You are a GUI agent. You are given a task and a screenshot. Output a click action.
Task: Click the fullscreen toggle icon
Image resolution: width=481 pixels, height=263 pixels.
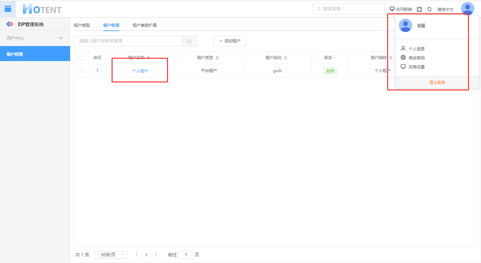(x=420, y=9)
